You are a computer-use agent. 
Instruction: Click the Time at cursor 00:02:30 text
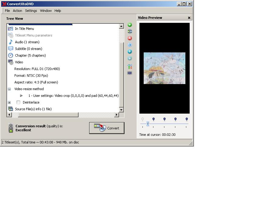point(157,135)
